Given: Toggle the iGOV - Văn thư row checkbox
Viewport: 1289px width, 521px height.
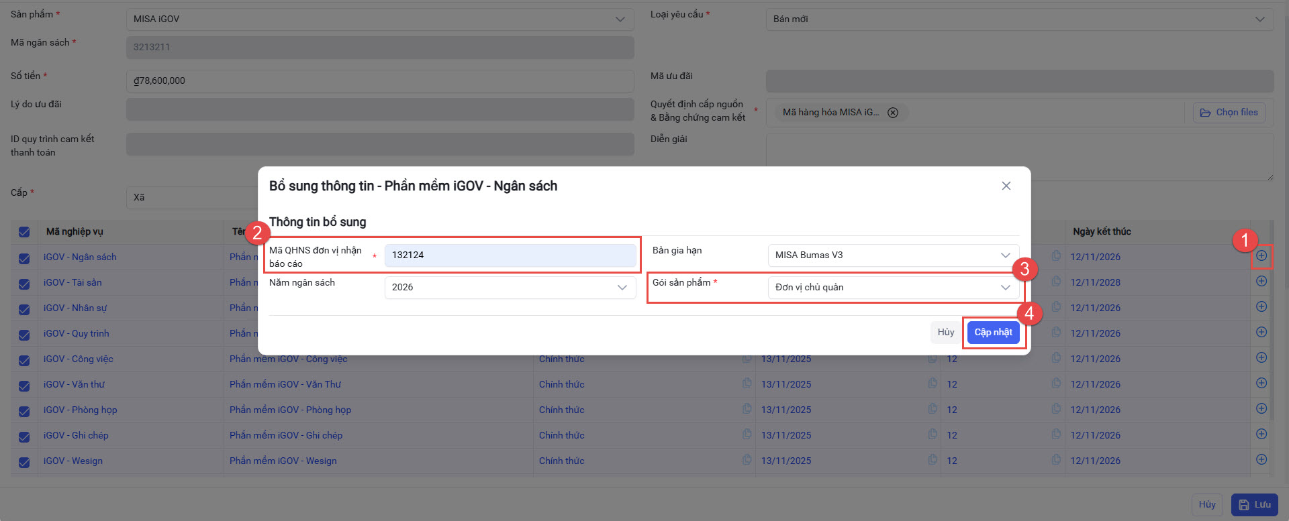Looking at the screenshot, I should [24, 386].
